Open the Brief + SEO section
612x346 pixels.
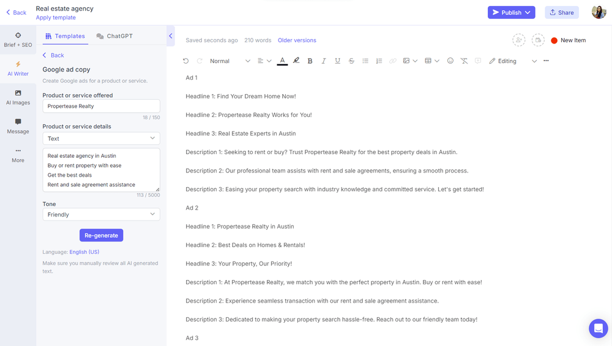[18, 40]
